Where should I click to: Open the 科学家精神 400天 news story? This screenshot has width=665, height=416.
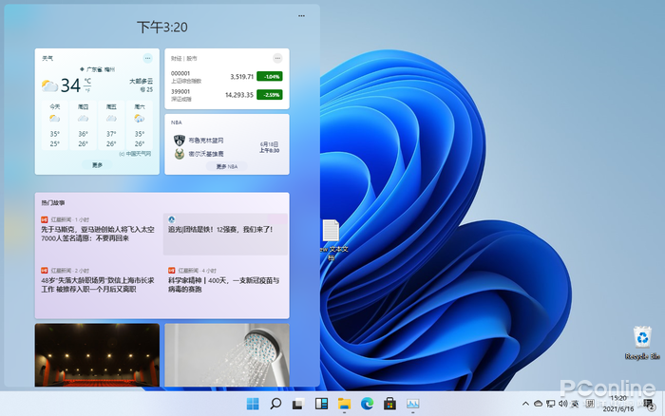[x=226, y=285]
